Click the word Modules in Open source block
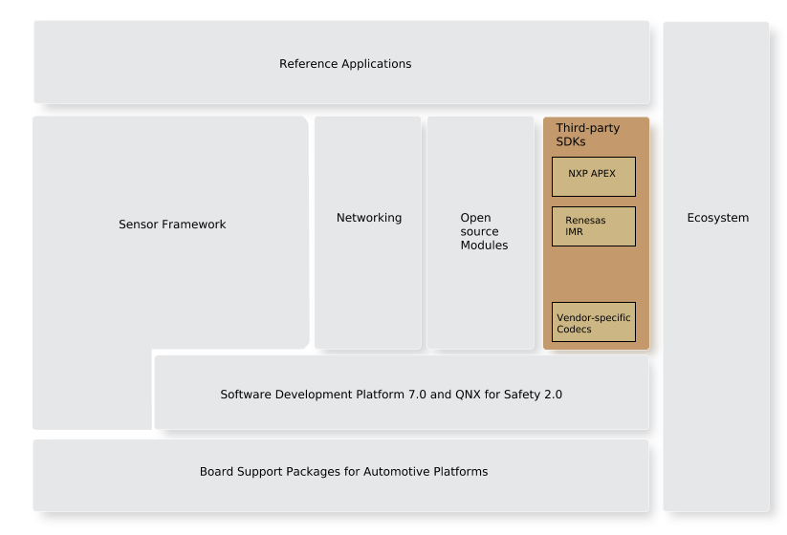 coord(484,246)
